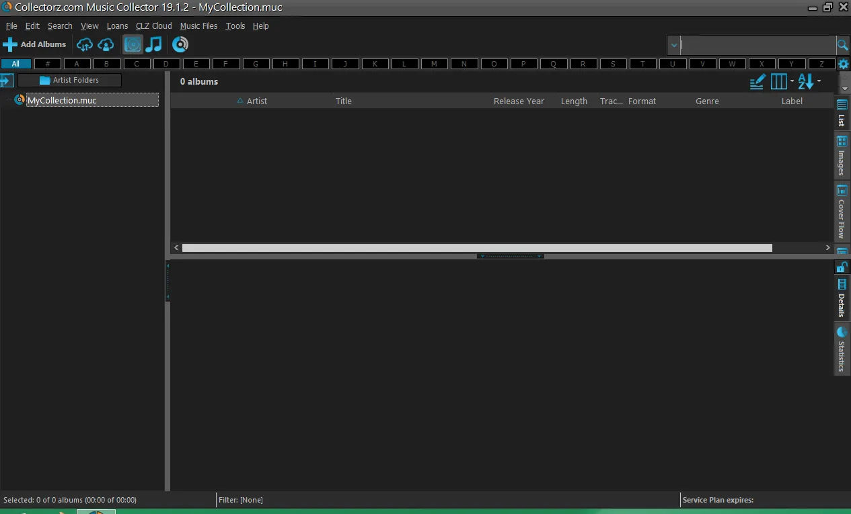Open the Tools menu

coord(235,26)
